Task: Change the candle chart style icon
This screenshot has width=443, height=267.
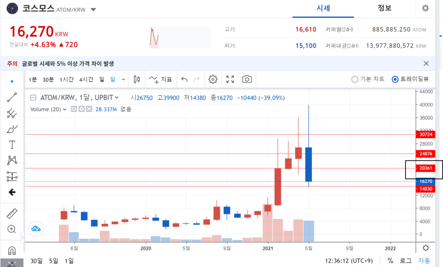Action: click(x=137, y=79)
